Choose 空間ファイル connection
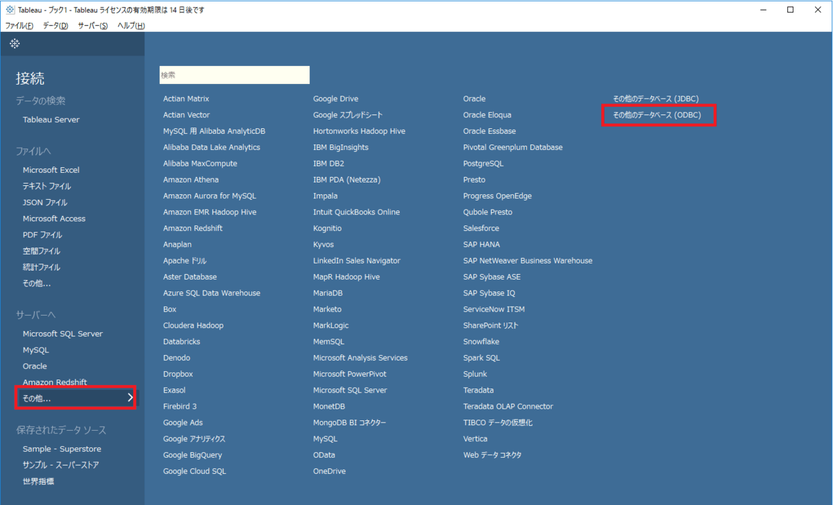The height and width of the screenshot is (505, 833). click(42, 251)
